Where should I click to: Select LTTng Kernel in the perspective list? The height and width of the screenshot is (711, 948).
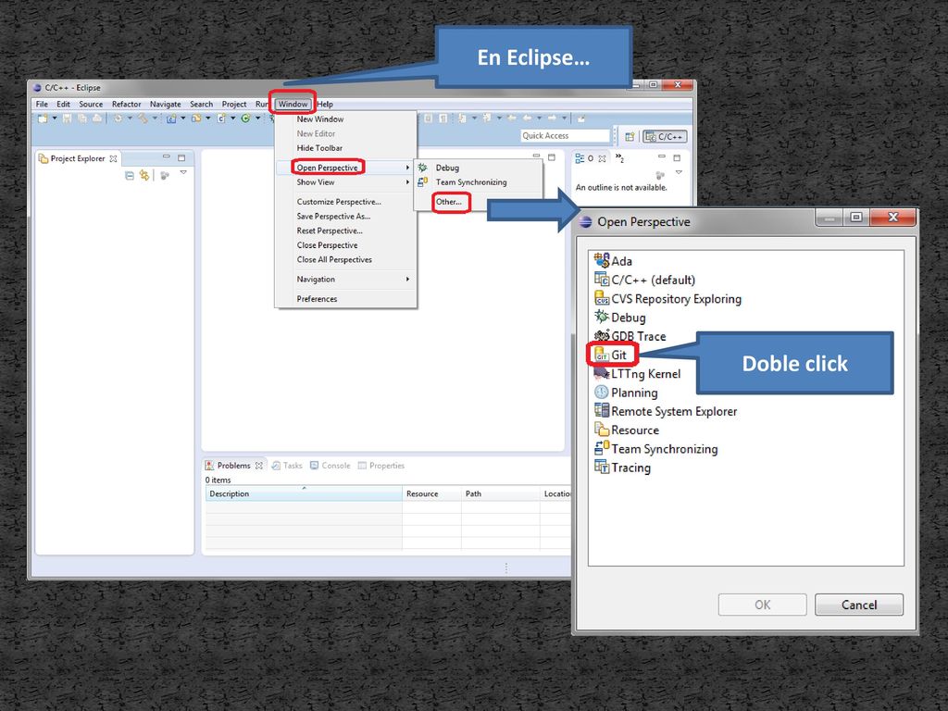(638, 374)
